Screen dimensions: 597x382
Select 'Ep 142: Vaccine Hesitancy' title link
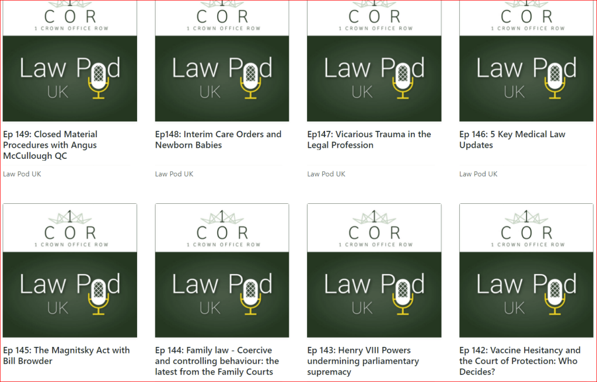tap(519, 361)
